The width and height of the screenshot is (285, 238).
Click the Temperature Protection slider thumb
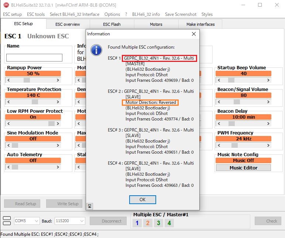pos(35,102)
